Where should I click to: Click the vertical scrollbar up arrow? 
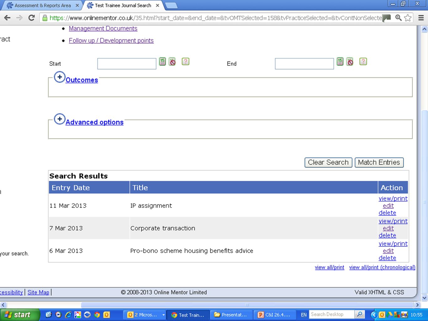(425, 29)
